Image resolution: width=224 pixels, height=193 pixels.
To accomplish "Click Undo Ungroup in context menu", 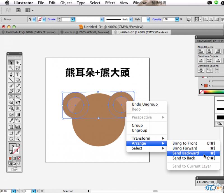I will [x=145, y=104].
